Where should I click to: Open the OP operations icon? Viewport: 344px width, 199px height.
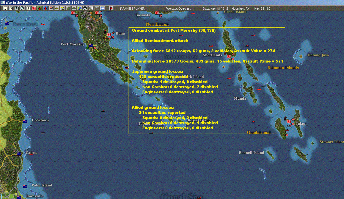tap(91, 8)
